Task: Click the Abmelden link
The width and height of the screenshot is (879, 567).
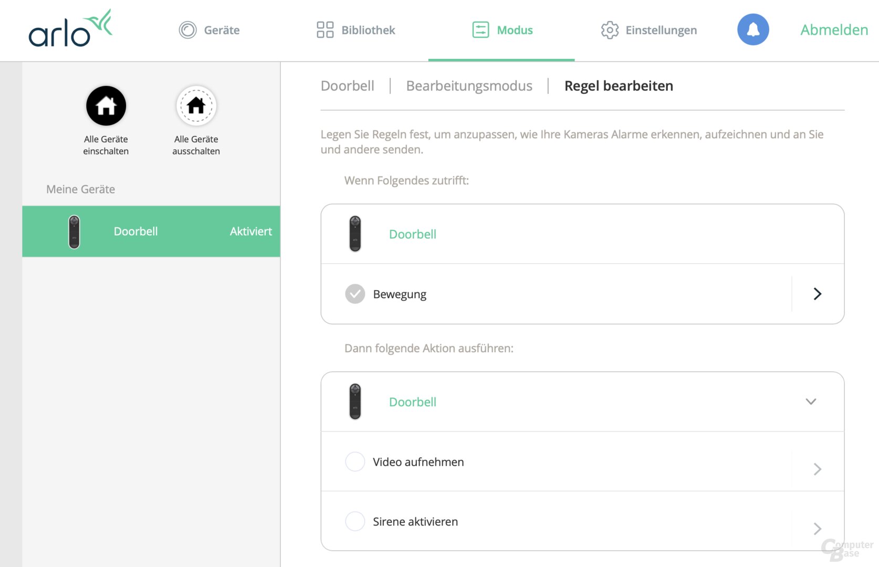Action: tap(834, 30)
